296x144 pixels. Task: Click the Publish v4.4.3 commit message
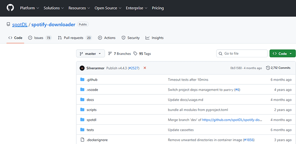(x=117, y=68)
